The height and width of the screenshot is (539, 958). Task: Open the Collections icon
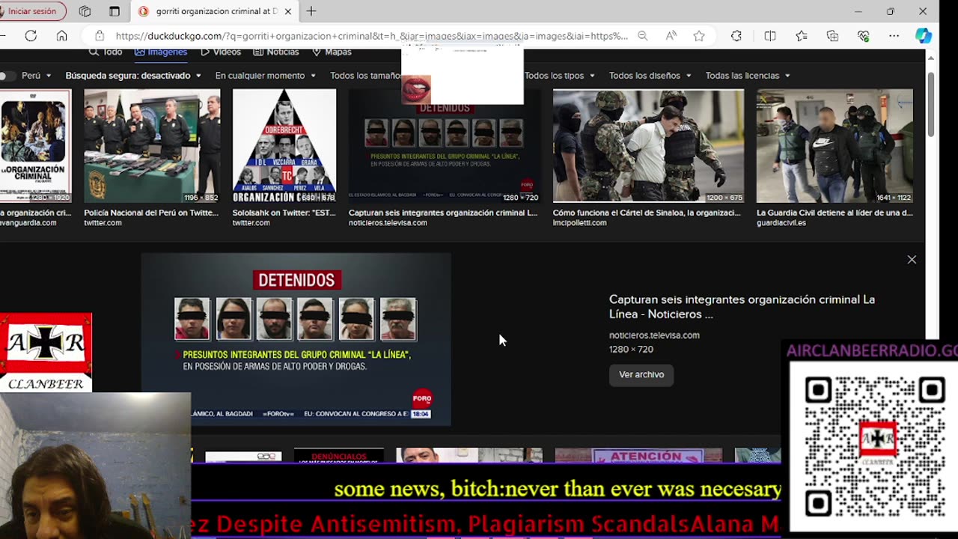pos(832,36)
